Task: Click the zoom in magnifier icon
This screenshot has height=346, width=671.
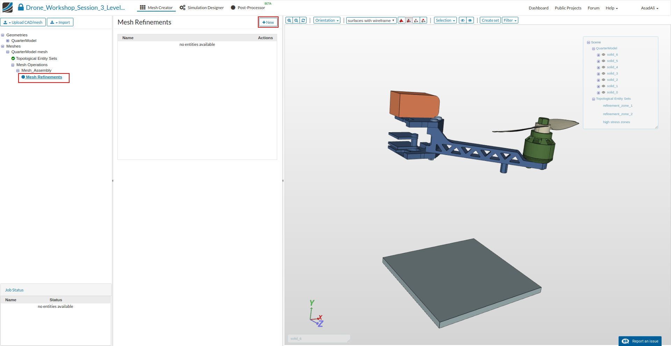Action: [289, 20]
